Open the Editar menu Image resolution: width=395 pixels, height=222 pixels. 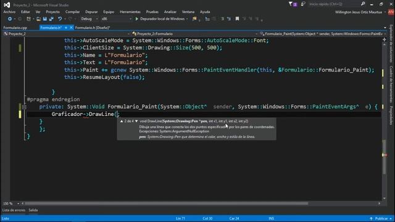pyautogui.click(x=25, y=12)
